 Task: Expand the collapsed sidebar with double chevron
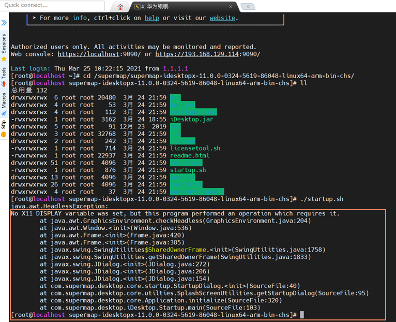(x=4, y=23)
